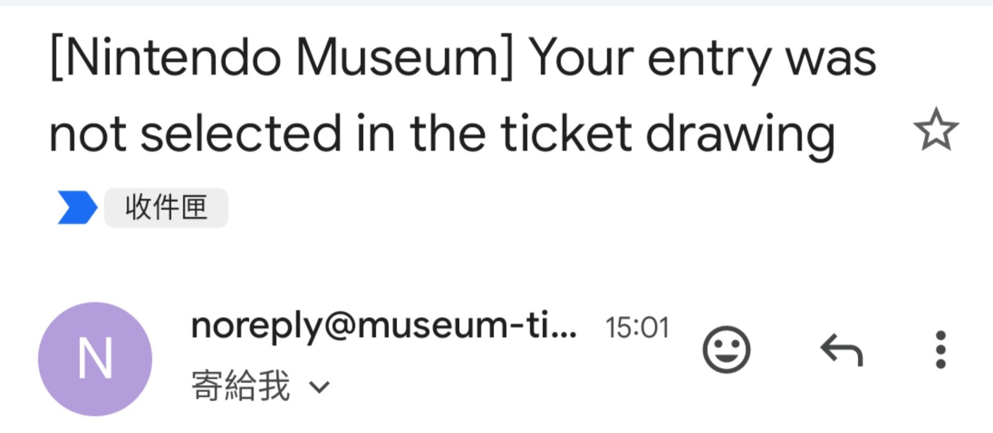Star this Nintendo Museum email
Viewport: 993px width, 433px height.
point(936,129)
